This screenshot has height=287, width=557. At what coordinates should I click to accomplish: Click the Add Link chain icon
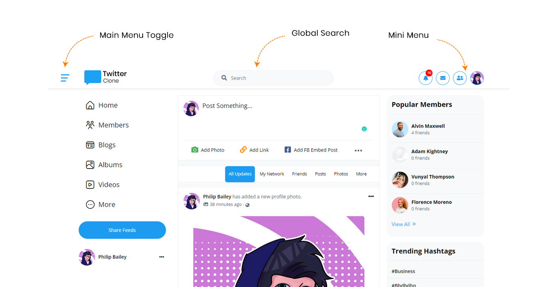[x=243, y=150]
